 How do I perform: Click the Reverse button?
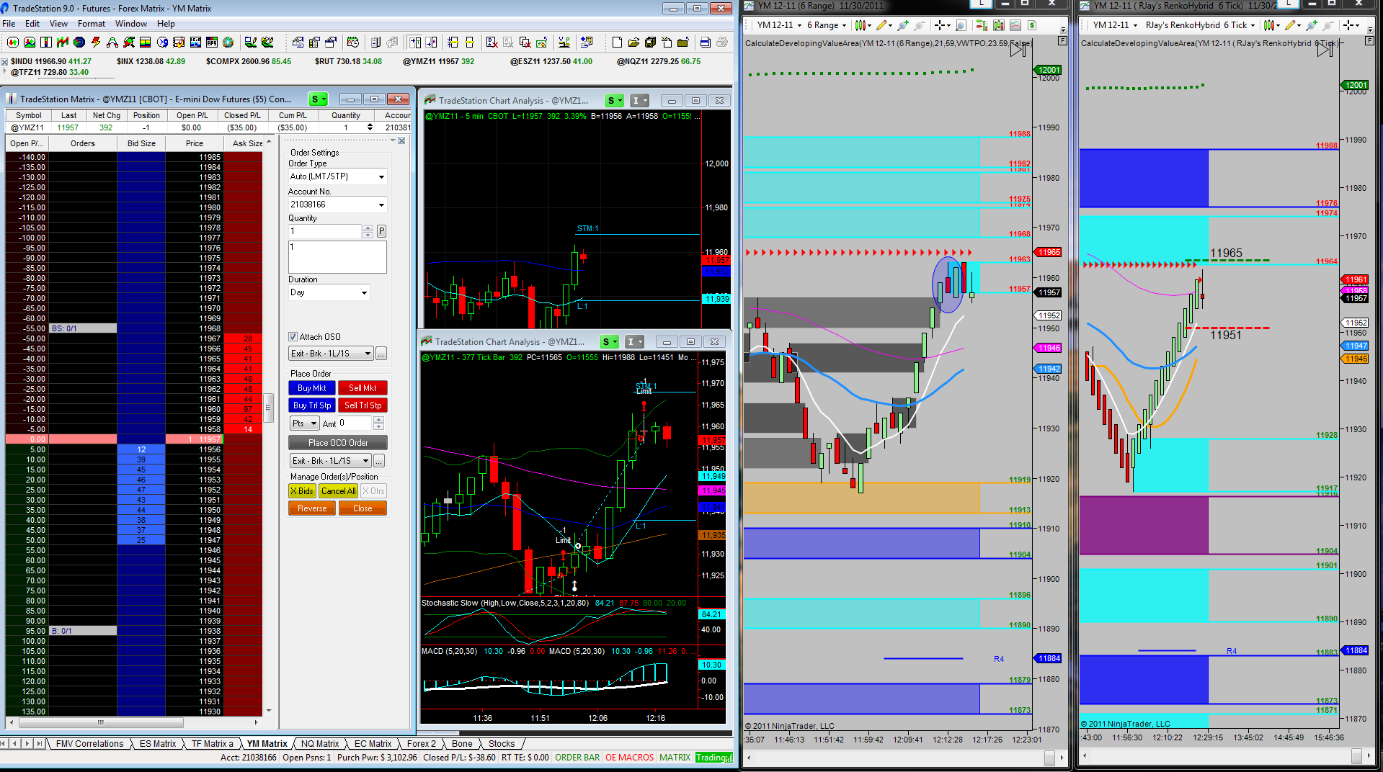pyautogui.click(x=312, y=508)
